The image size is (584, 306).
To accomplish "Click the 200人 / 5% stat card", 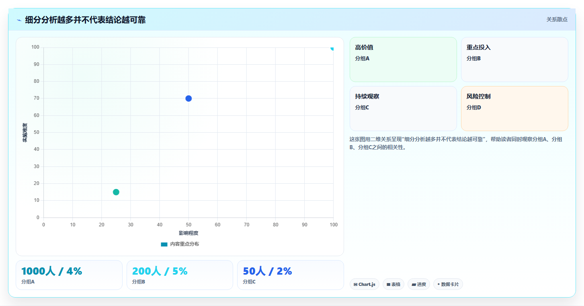I will click(180, 275).
